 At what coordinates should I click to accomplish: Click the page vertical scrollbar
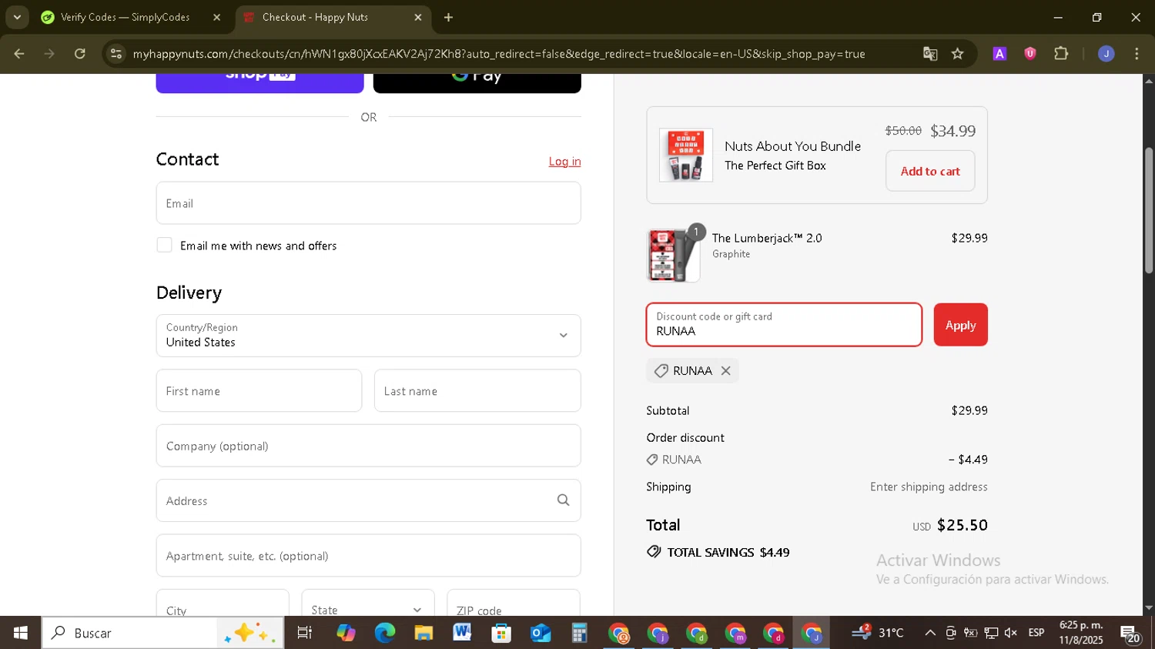tap(1149, 209)
